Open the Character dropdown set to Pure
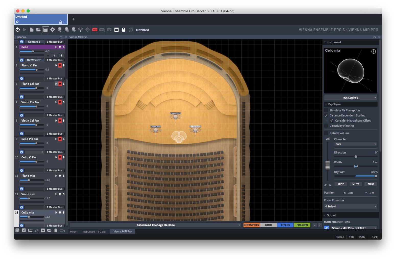 [x=355, y=144]
